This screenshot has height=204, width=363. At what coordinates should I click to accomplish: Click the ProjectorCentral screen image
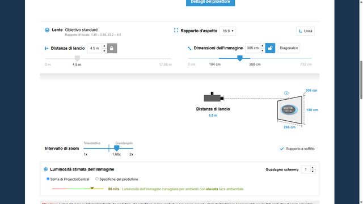[x=289, y=110]
